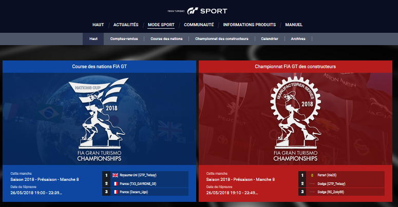Click the Nations Cup 2018 trophy emblem
The height and width of the screenshot is (207, 398).
tap(99, 113)
